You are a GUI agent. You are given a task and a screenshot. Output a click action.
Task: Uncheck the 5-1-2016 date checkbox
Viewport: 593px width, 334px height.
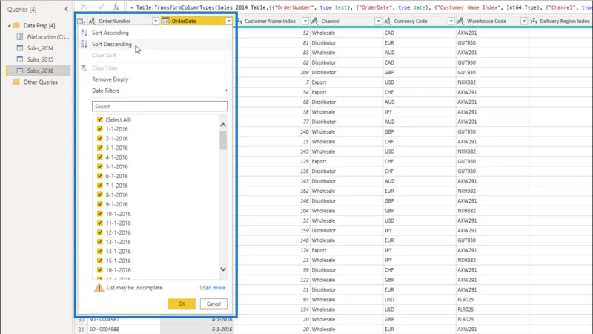100,166
